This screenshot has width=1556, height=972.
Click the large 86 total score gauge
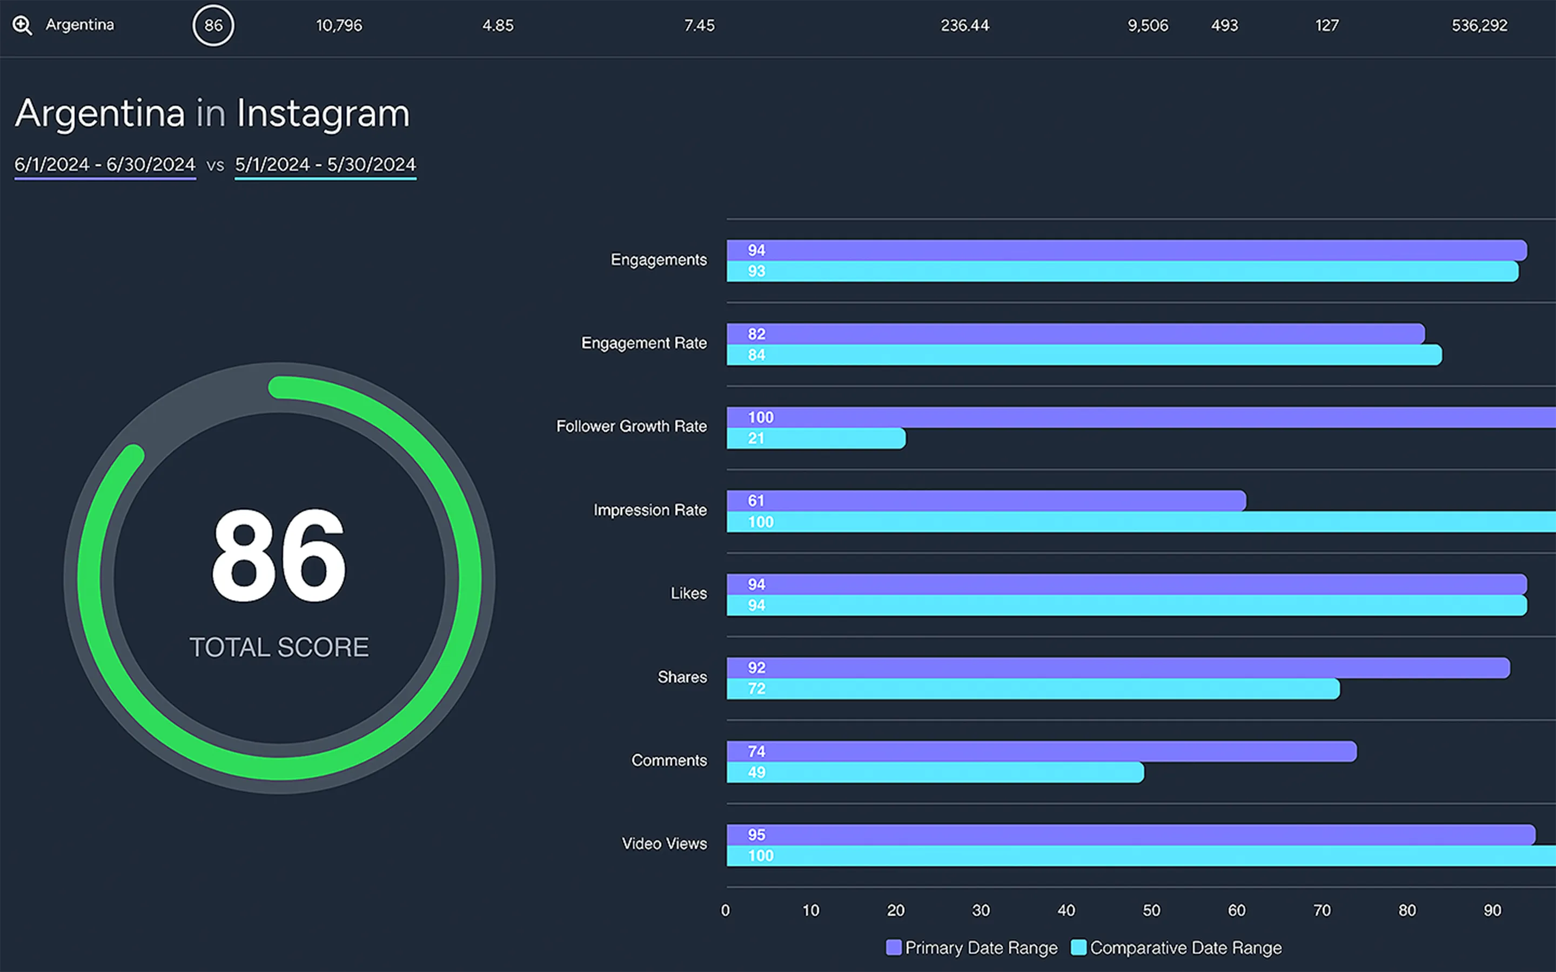point(279,578)
